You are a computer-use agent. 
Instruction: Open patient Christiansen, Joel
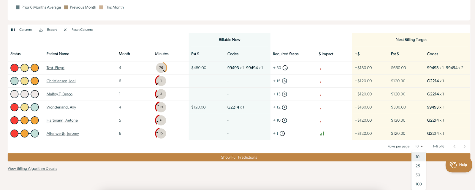pyautogui.click(x=61, y=81)
